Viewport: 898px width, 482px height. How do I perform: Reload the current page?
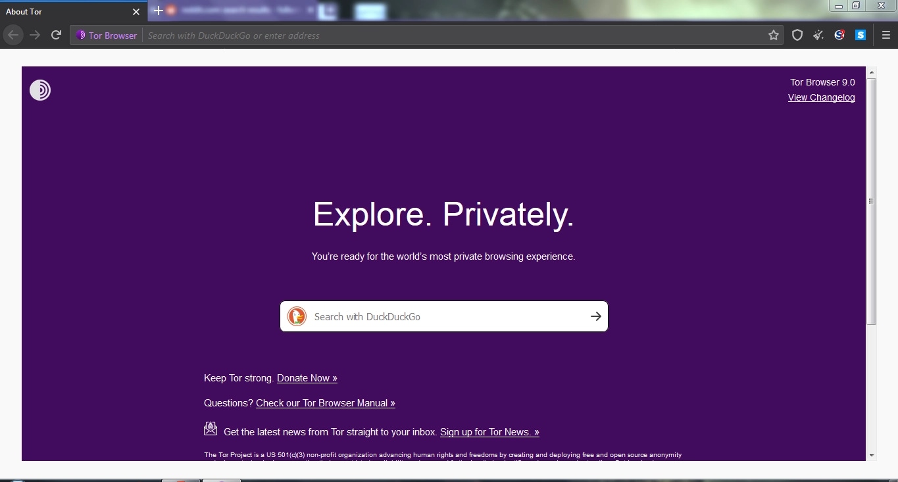click(57, 36)
